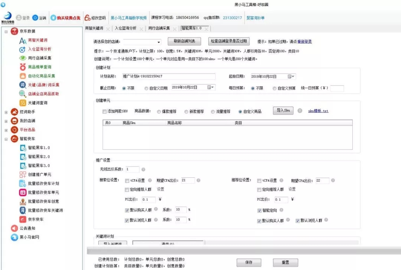401x270 pixels.
Task: Select 自定义日期 radio button
Action: coord(146,89)
